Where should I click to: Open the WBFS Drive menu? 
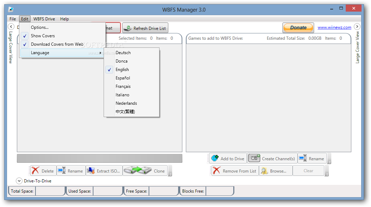click(44, 19)
